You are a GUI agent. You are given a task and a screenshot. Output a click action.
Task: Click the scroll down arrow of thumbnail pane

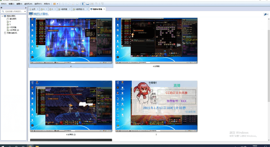269,140
